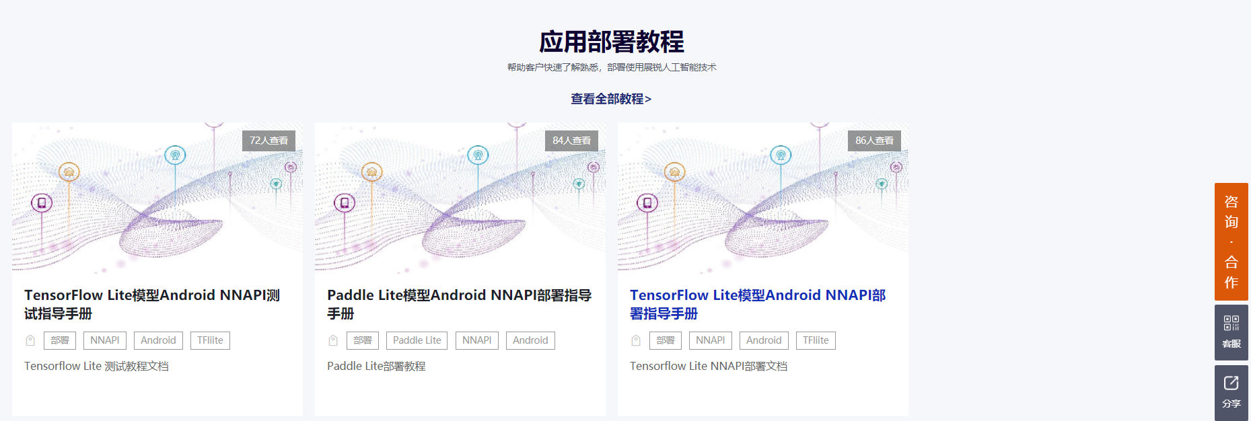The image size is (1251, 421).
Task: Click the 应用部署教程 section heading
Action: (612, 42)
